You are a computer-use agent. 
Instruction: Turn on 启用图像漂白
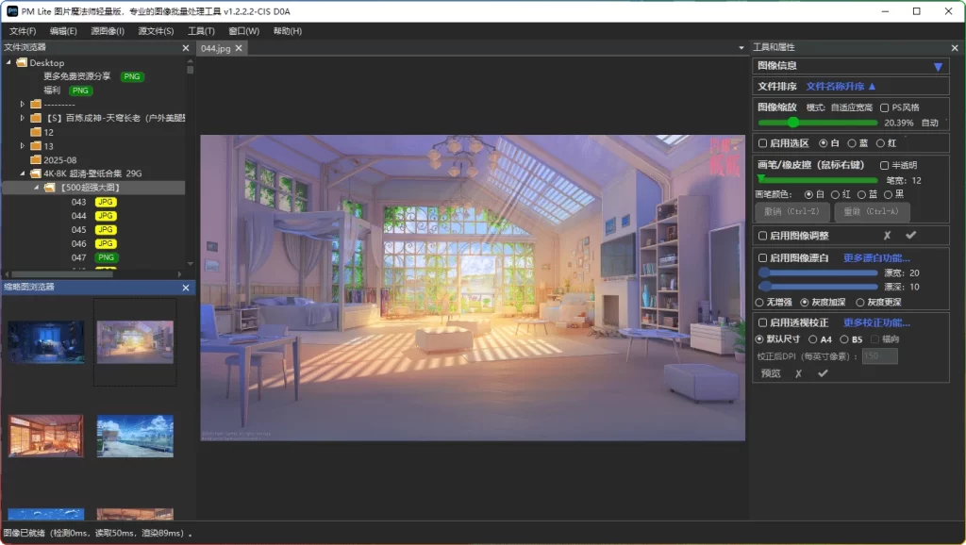pyautogui.click(x=762, y=258)
